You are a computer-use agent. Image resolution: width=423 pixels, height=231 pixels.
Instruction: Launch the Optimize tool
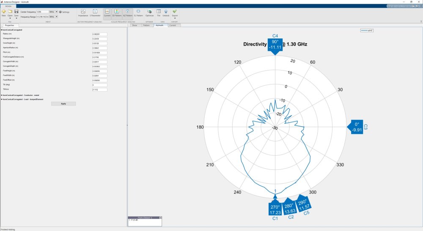coord(149,13)
